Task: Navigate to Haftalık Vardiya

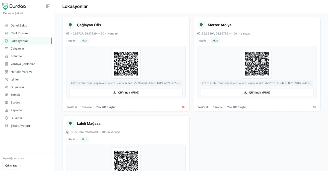Action: [27, 72]
